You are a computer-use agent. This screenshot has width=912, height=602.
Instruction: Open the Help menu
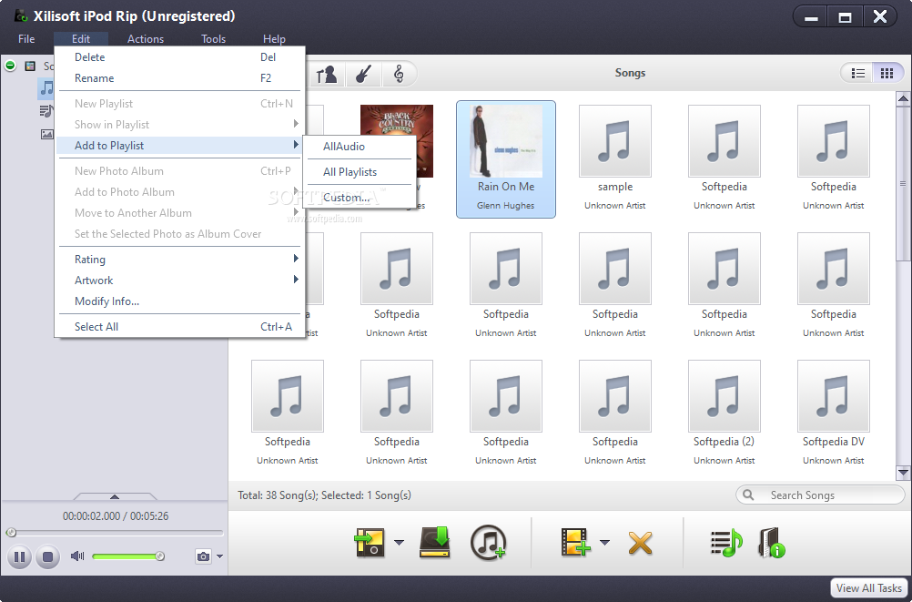coord(274,39)
